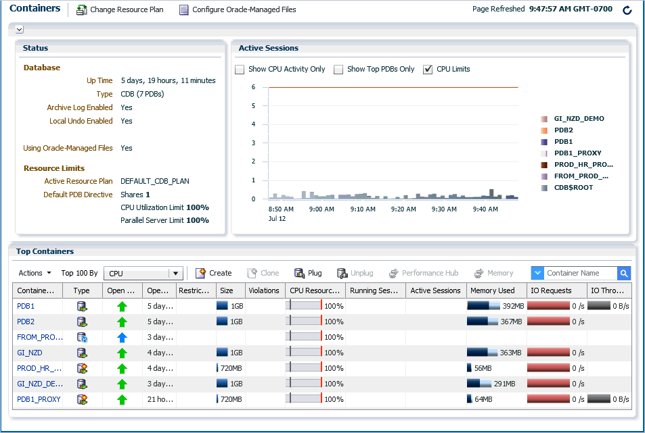Image resolution: width=645 pixels, height=433 pixels.
Task: Click the Container Name search field
Action: point(581,273)
